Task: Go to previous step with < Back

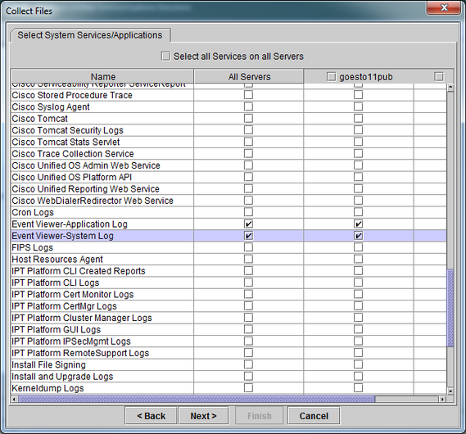Action: click(x=151, y=416)
